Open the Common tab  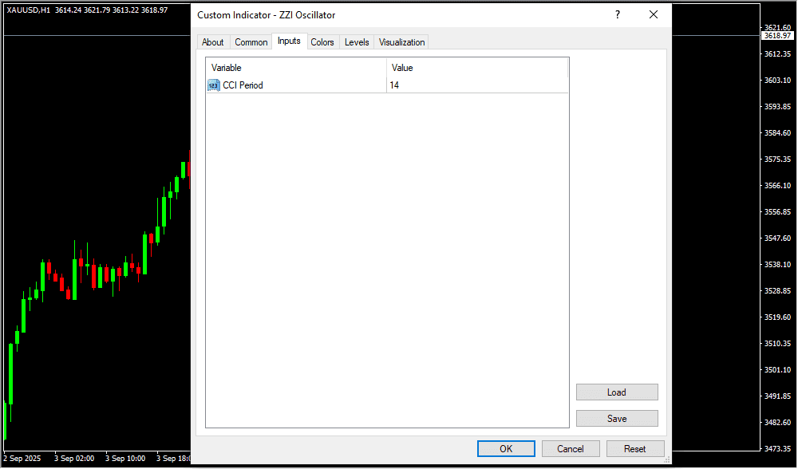pos(251,42)
